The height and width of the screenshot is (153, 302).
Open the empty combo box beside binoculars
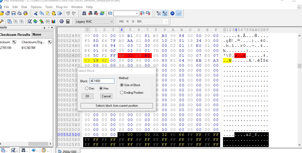[137, 13]
